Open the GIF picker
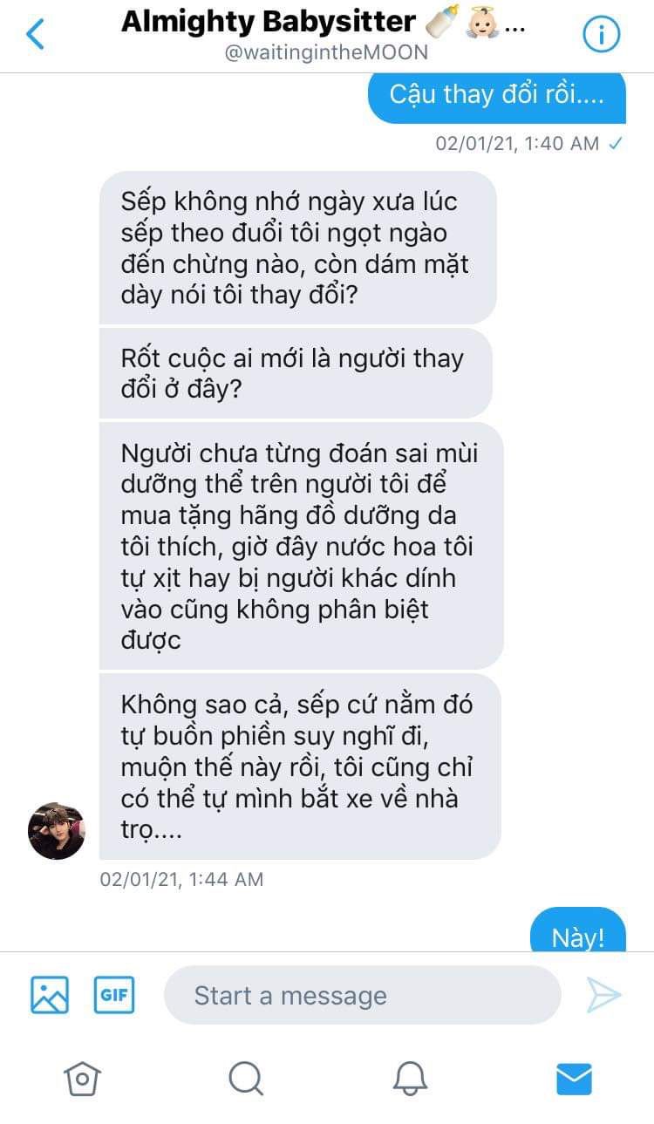654x1124 pixels. coord(114,995)
